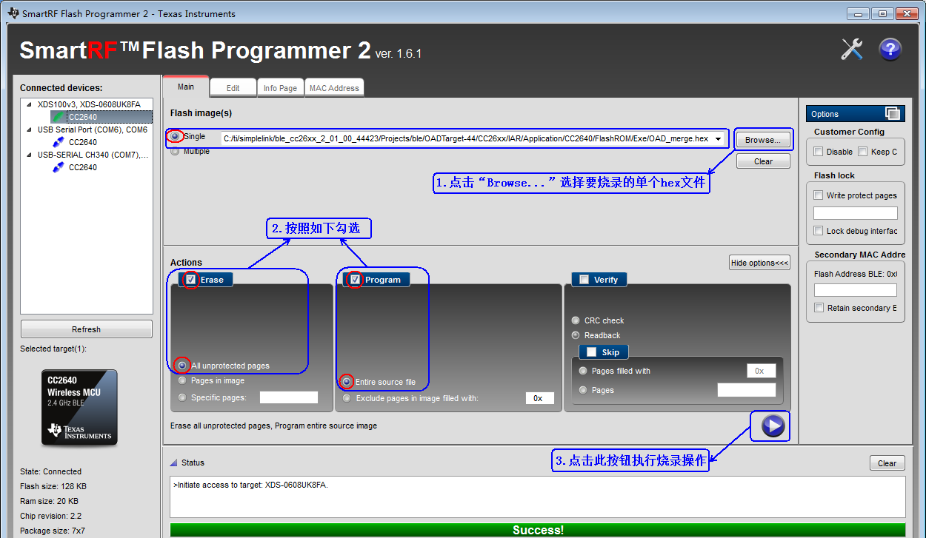Collapse the Status section

[174, 462]
